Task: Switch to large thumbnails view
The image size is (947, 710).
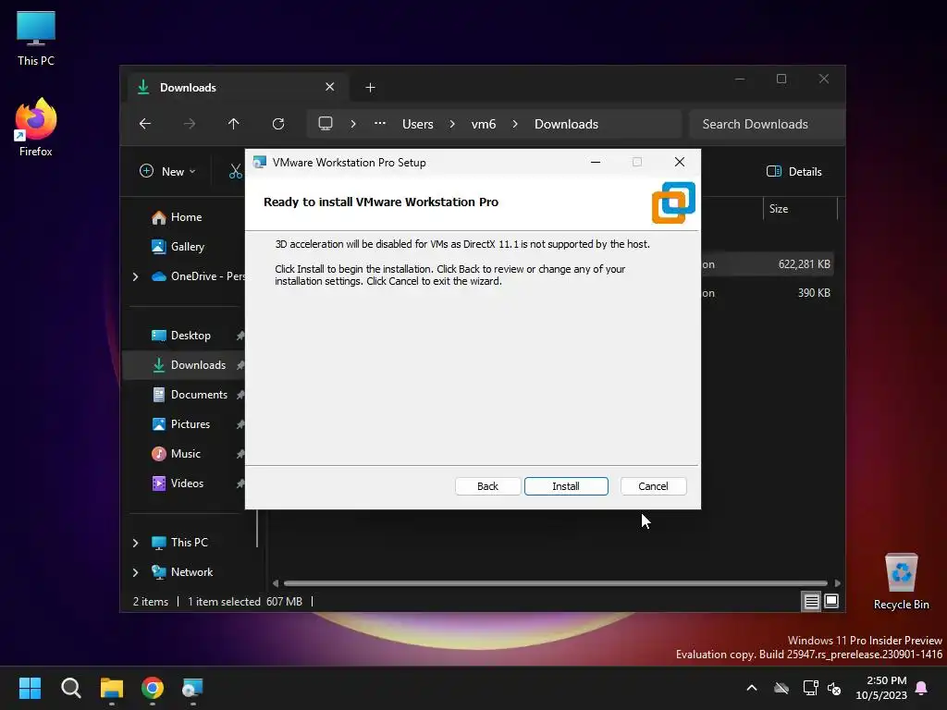Action: 831,601
